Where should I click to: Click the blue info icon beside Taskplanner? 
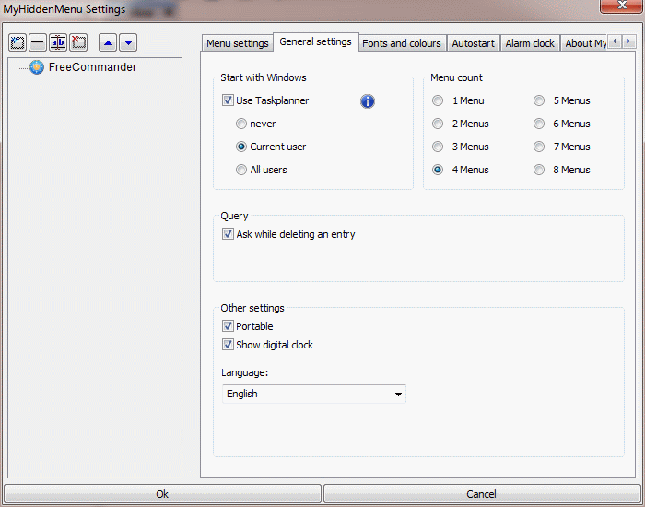[368, 101]
